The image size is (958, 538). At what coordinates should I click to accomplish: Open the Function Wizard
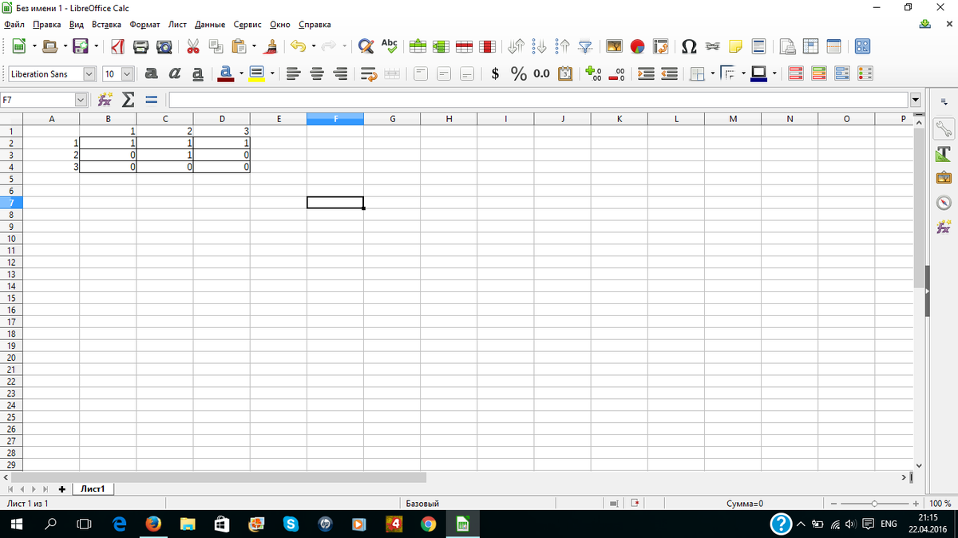[105, 100]
